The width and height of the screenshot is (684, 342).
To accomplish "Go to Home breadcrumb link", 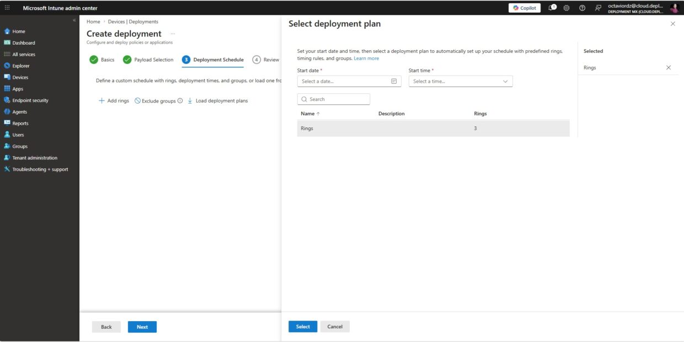I will (x=93, y=22).
